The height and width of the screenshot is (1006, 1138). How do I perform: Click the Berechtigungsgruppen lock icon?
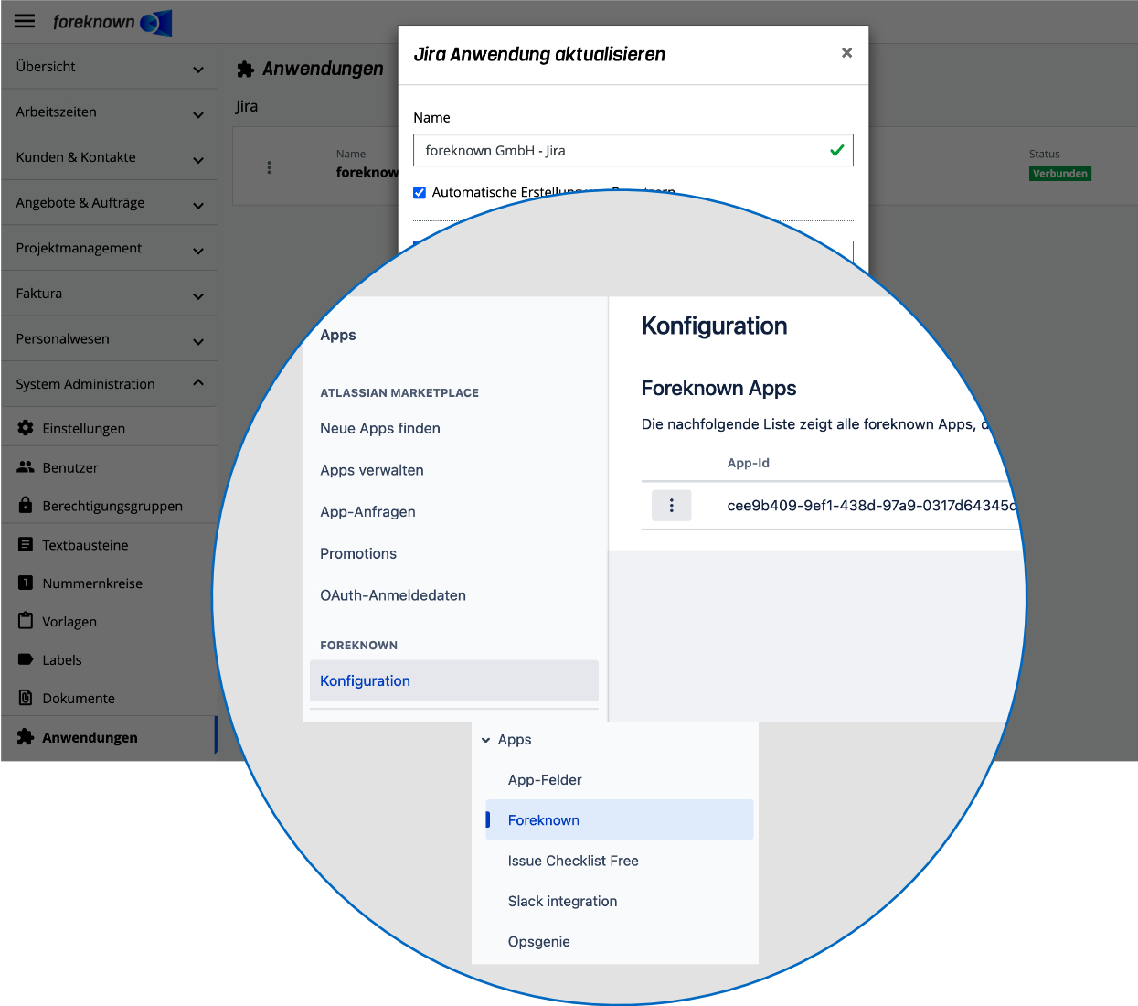point(26,505)
